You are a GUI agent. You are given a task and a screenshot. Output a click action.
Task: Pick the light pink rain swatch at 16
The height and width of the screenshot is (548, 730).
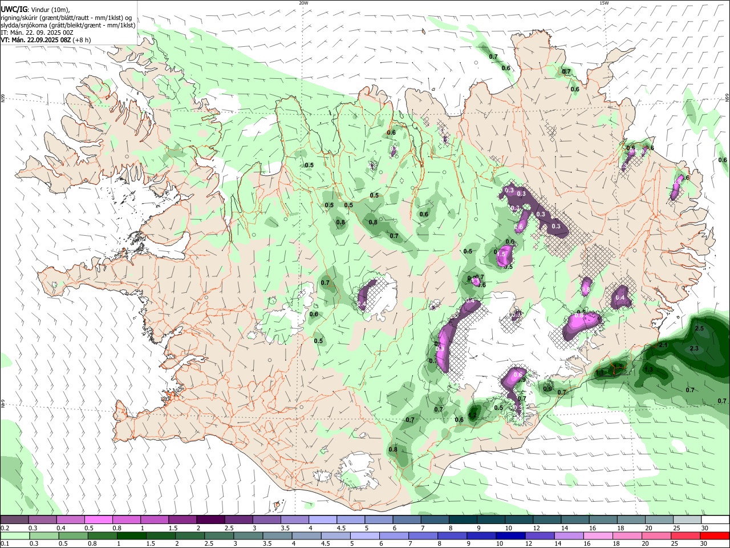598,535
